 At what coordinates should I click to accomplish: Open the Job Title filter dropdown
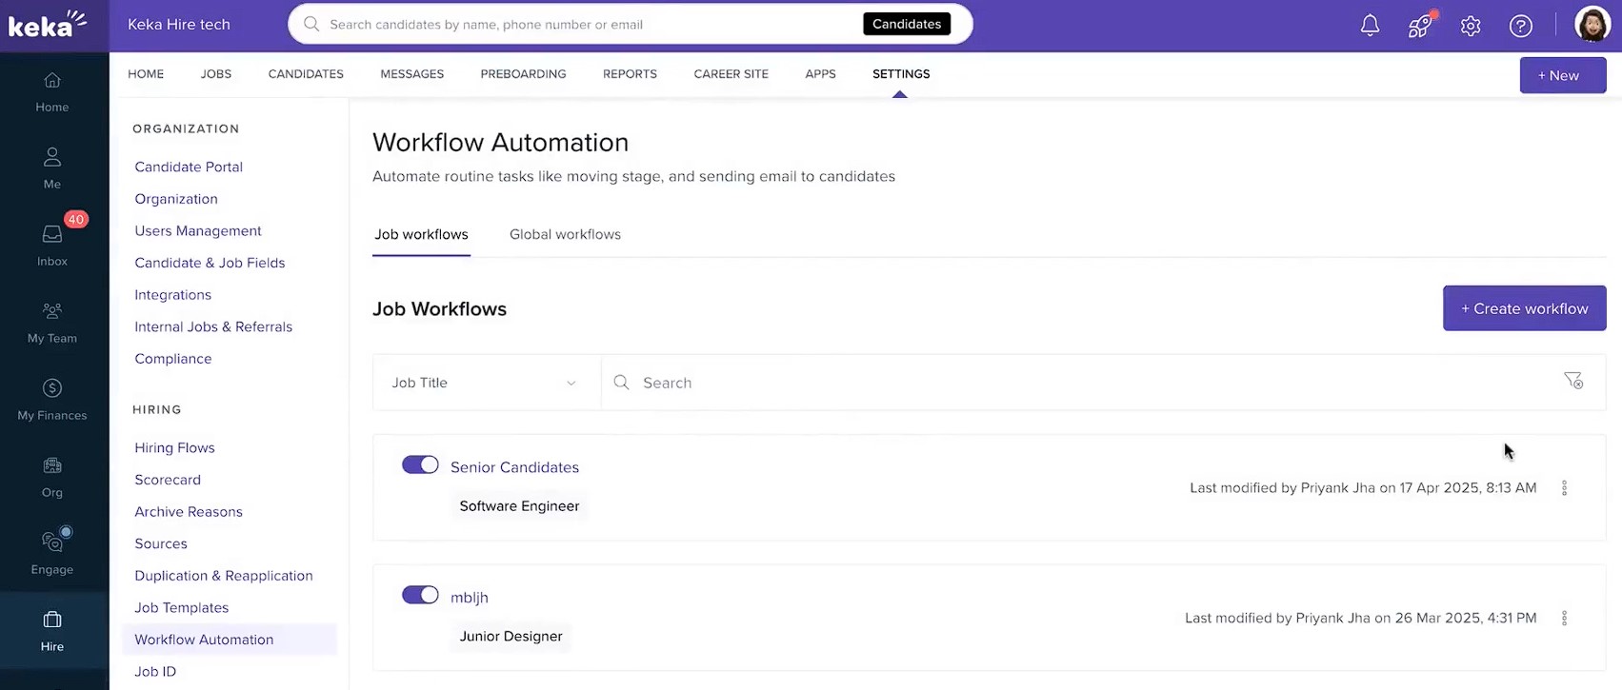pos(487,383)
